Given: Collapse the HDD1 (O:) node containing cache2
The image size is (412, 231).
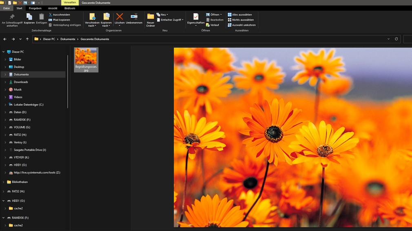Looking at the screenshot, I should [x=3, y=201].
